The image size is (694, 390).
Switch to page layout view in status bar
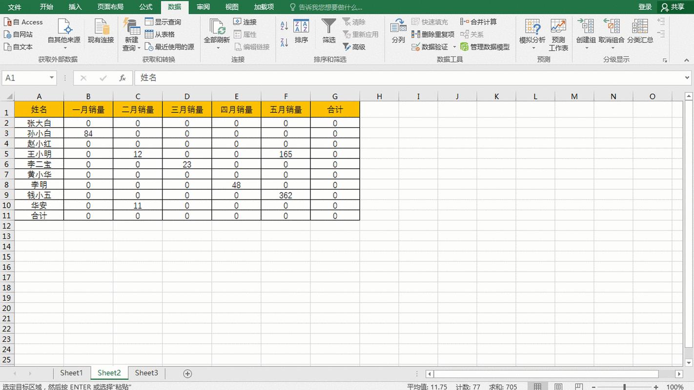pos(558,387)
